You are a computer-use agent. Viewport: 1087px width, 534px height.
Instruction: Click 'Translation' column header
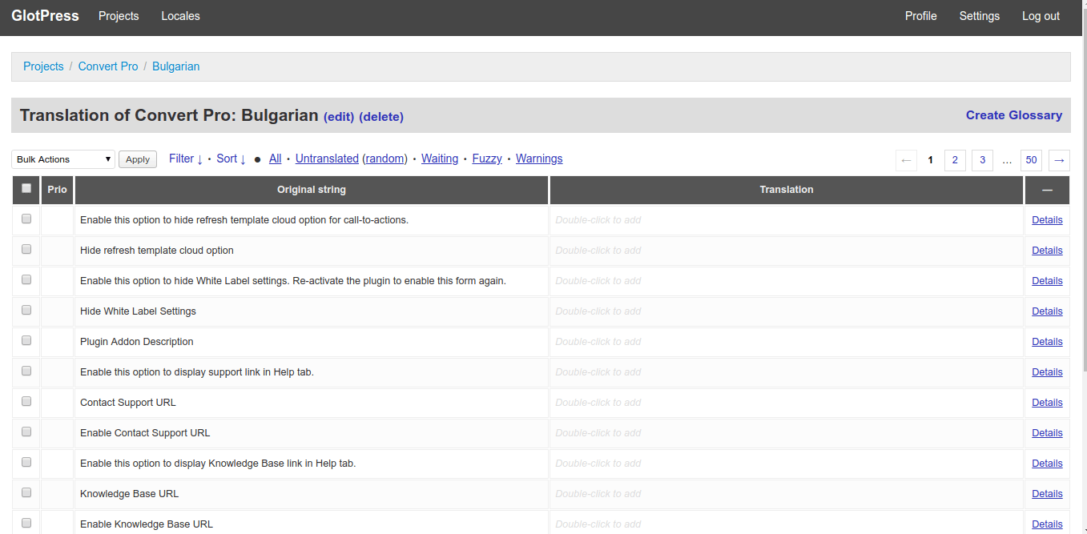tap(787, 190)
